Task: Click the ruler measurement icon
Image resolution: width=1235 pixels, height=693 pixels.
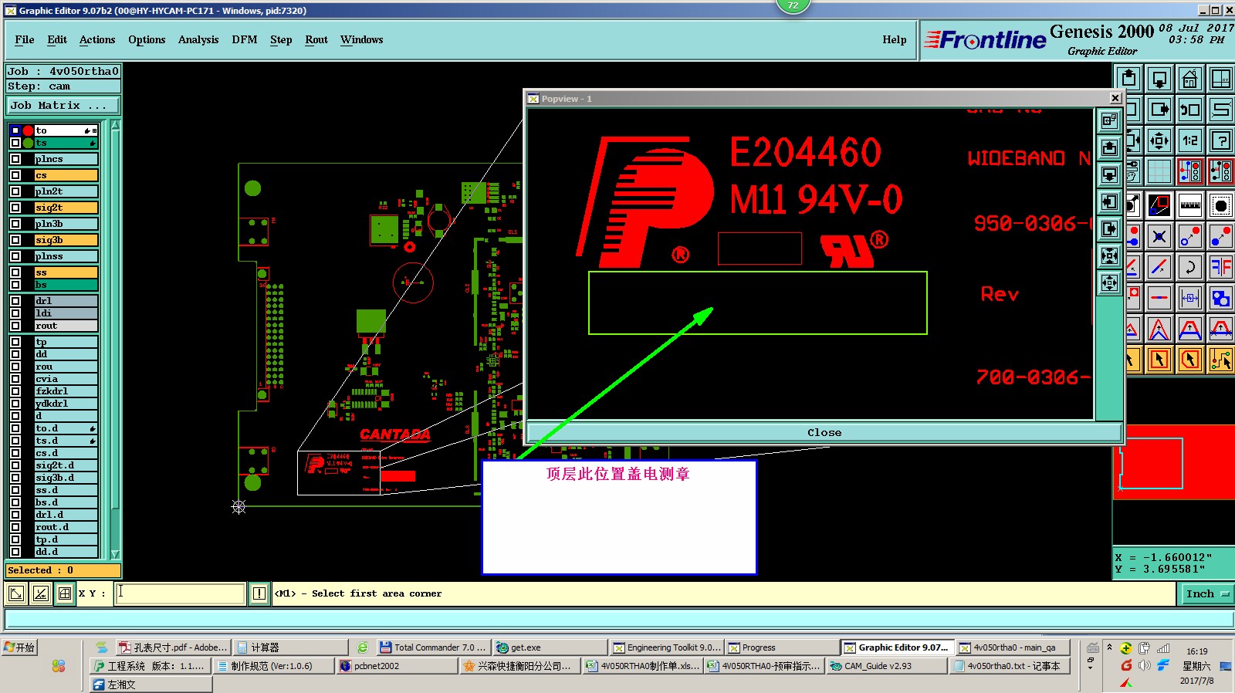Action: click(x=1189, y=205)
